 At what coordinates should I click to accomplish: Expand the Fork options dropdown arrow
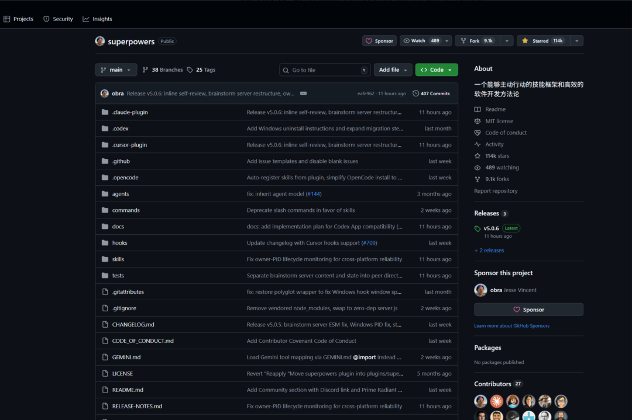click(507, 41)
